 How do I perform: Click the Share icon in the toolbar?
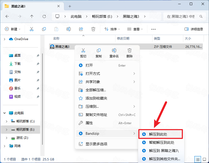pyautogui.click(x=81, y=29)
